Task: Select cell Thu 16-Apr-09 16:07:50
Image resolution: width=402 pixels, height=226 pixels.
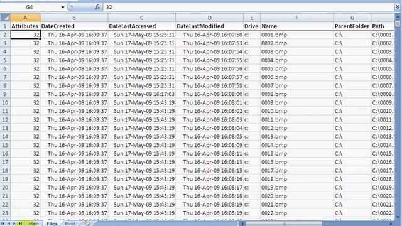Action: tap(209, 35)
